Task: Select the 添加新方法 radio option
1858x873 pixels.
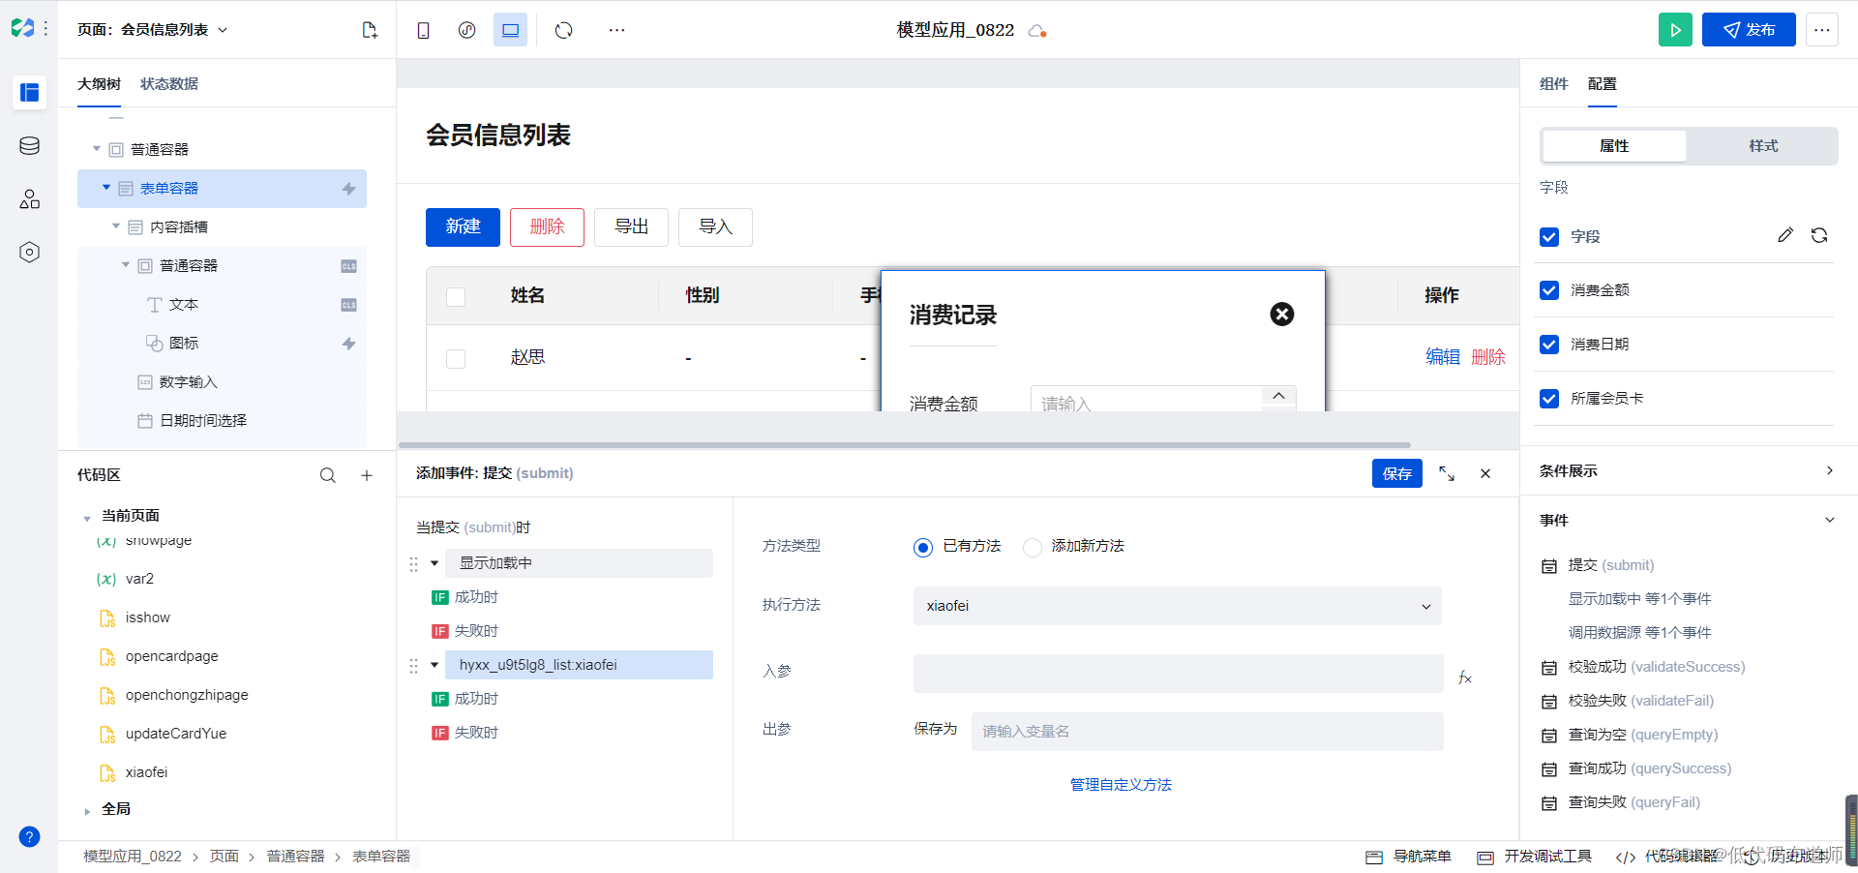Action: point(1033,547)
